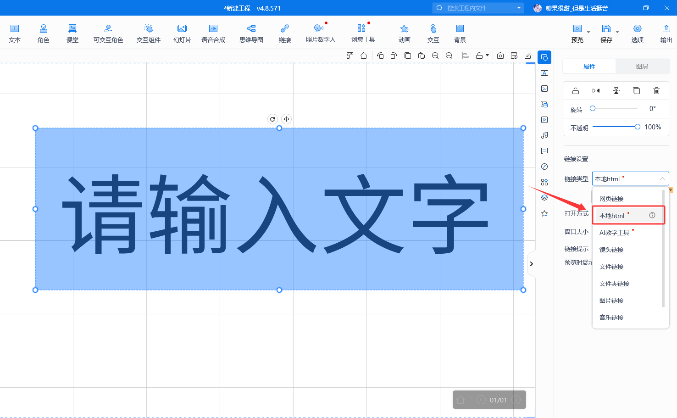This screenshot has height=418, width=677.
Task: Click the camera screenshot icon above canvas
Action: pos(500,56)
